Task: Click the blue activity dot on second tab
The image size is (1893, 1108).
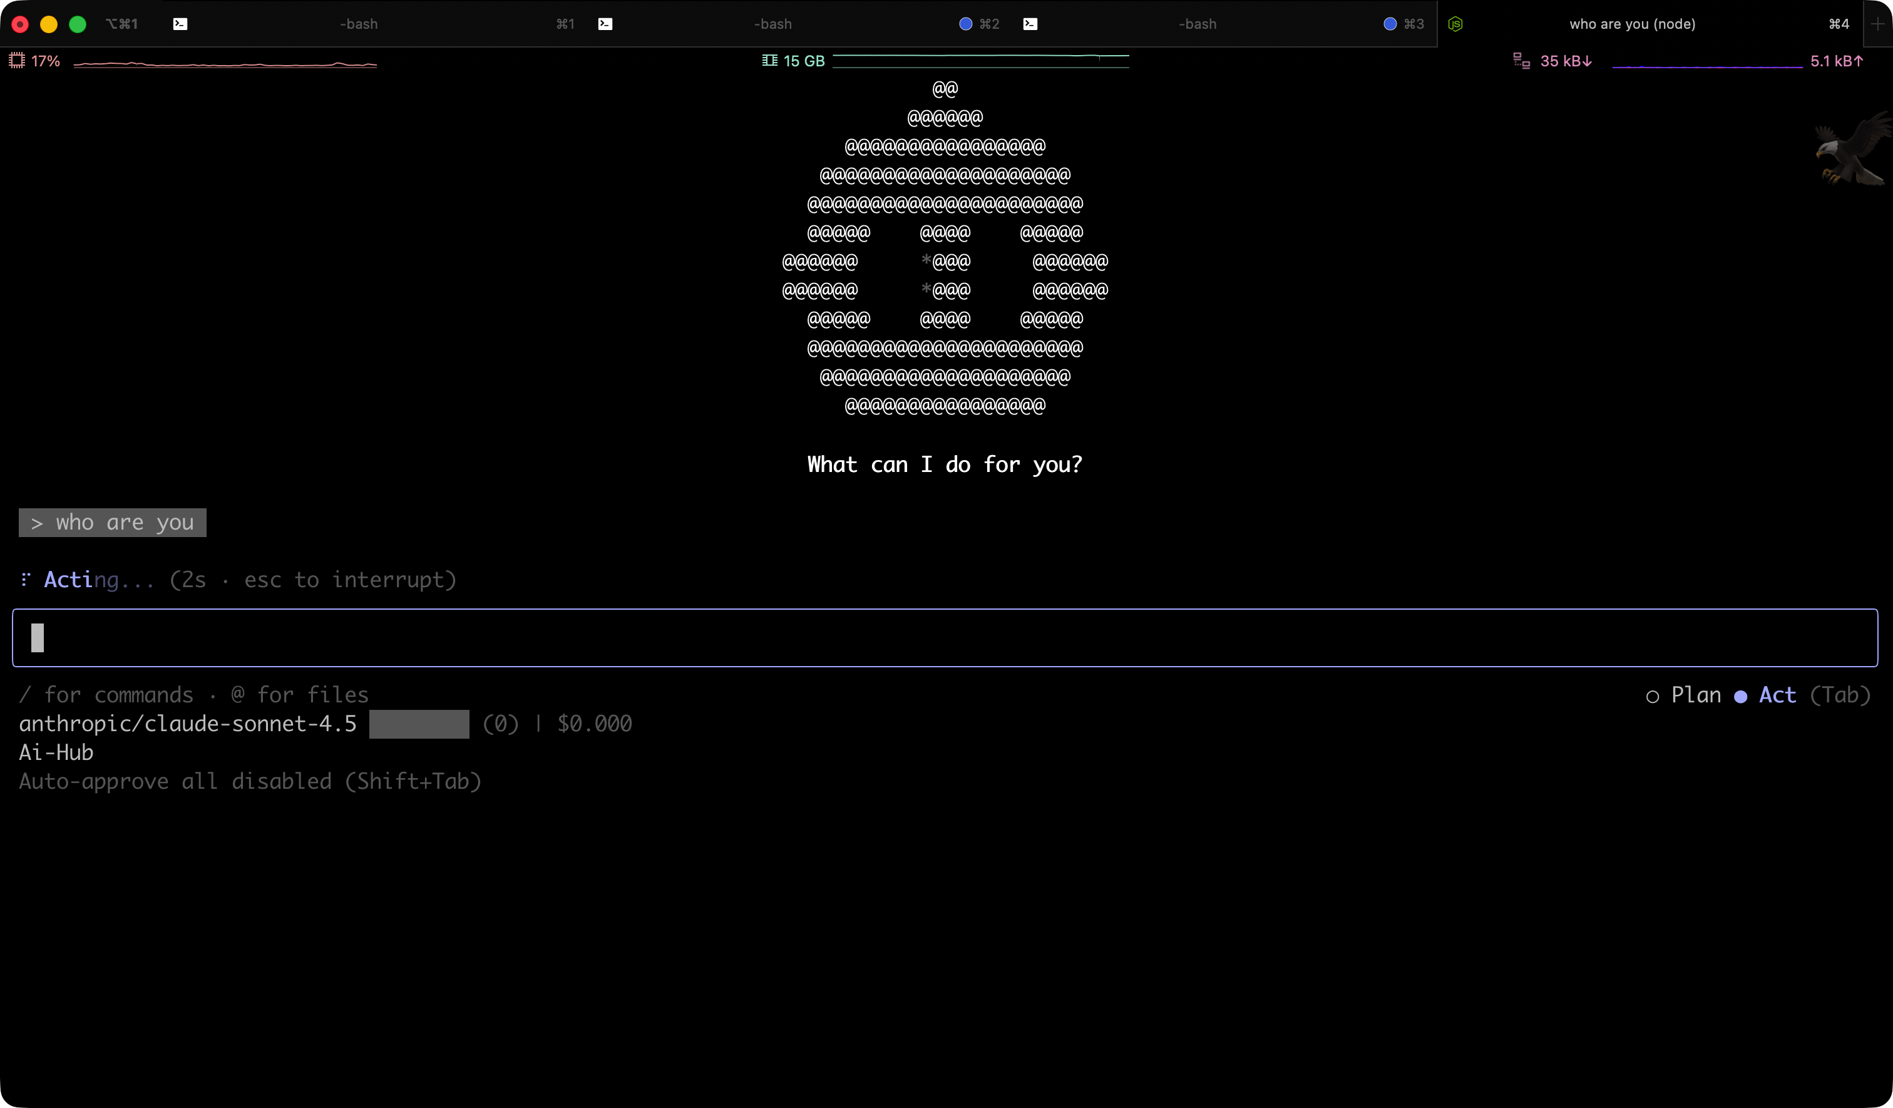Action: 965,24
